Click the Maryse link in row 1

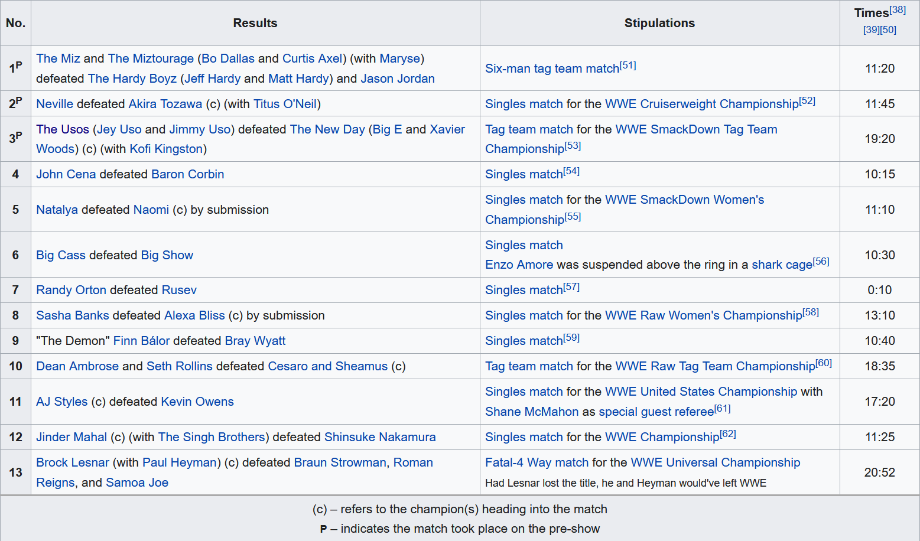(399, 58)
